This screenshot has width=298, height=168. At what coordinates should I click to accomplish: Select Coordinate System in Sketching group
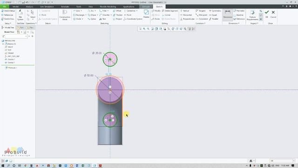(133, 19)
